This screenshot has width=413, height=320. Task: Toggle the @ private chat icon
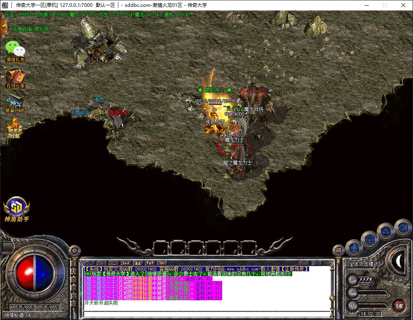(74, 304)
